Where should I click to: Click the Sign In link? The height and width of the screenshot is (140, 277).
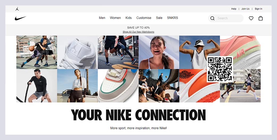point(258,9)
